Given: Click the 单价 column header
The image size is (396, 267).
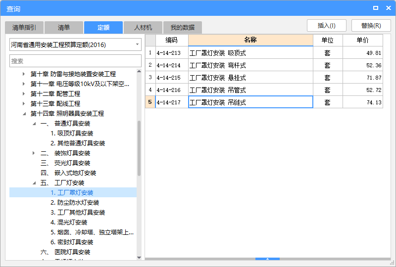Looking at the screenshot, I should pyautogui.click(x=363, y=40).
